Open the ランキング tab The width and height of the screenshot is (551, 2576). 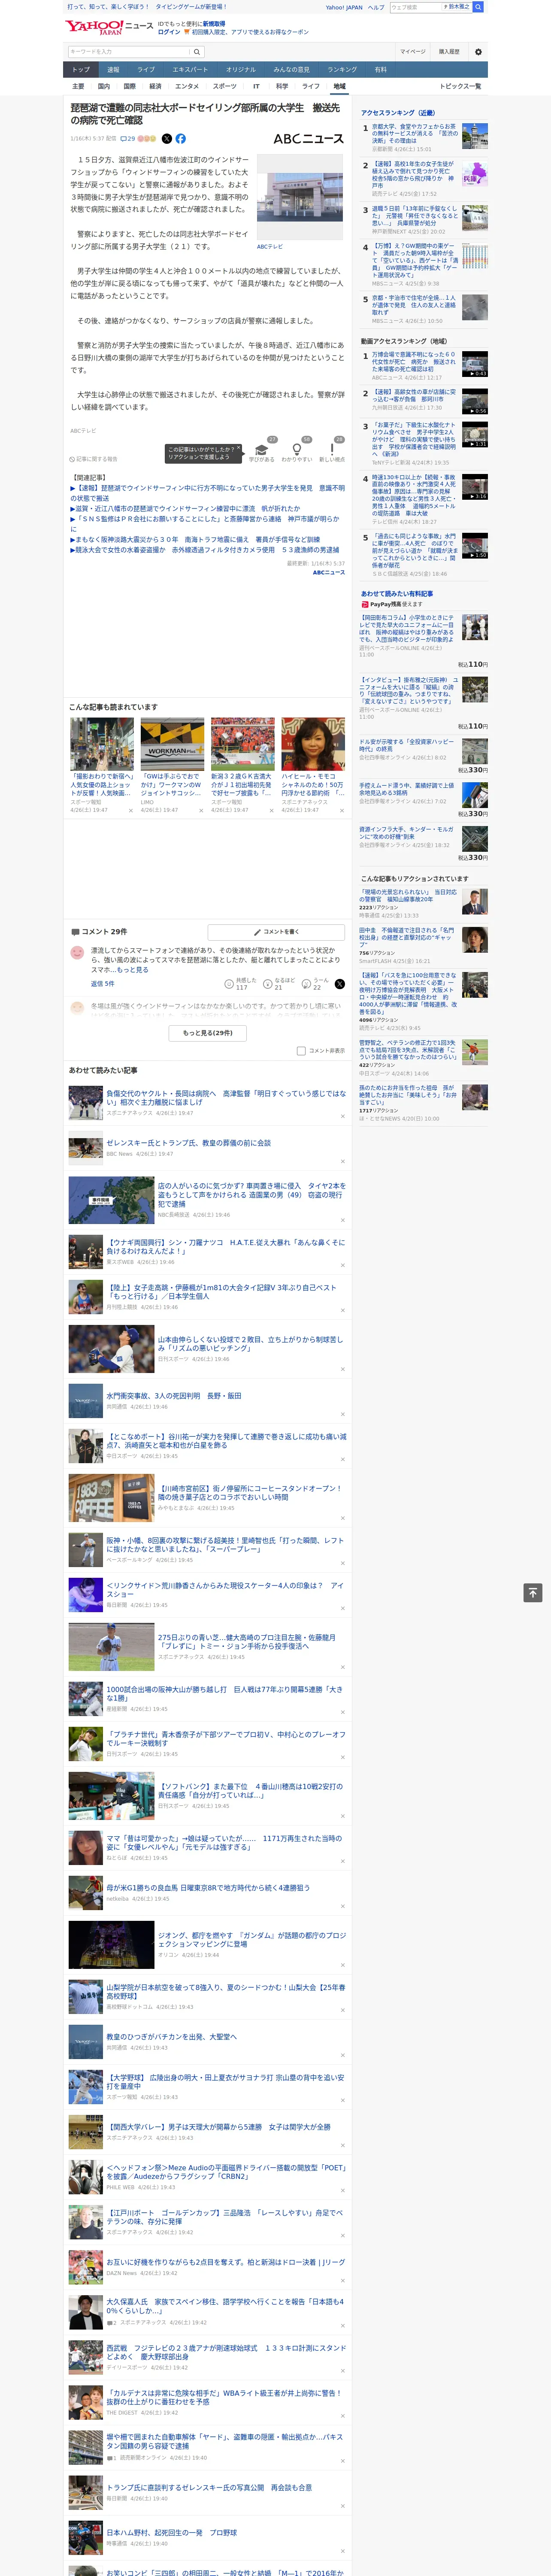tap(342, 70)
